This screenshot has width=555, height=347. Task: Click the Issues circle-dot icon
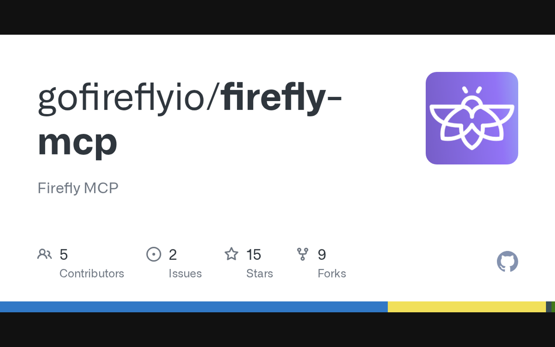(154, 254)
